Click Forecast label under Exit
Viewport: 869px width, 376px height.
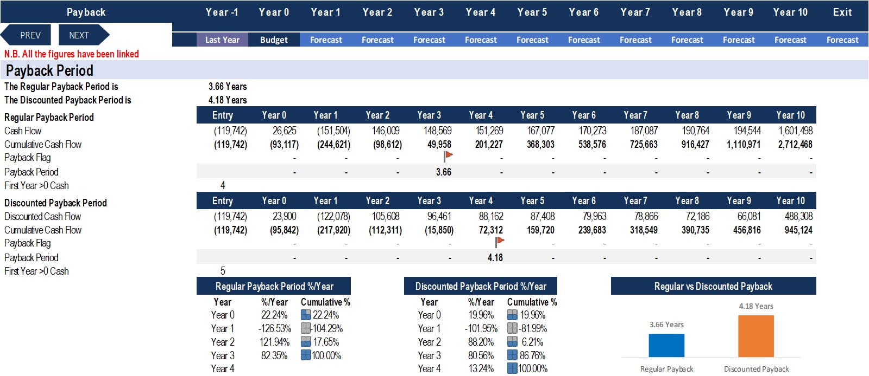point(842,40)
